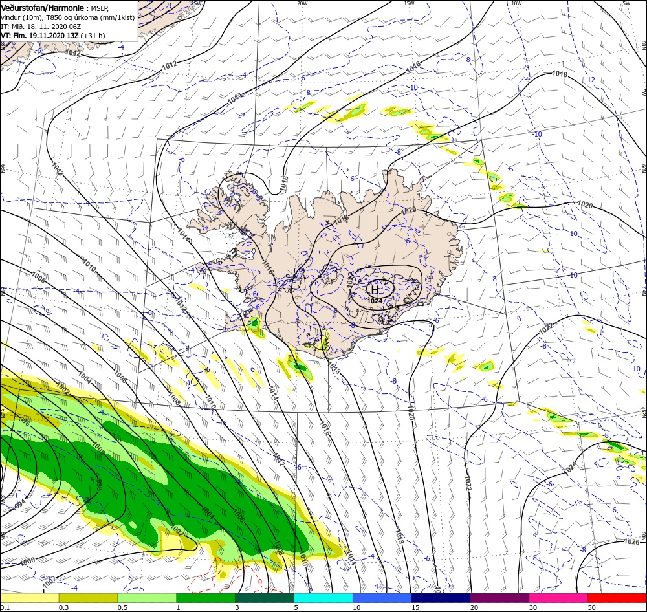Click the -12 temperature contour label
The width and height of the screenshot is (647, 612).
pyautogui.click(x=591, y=80)
